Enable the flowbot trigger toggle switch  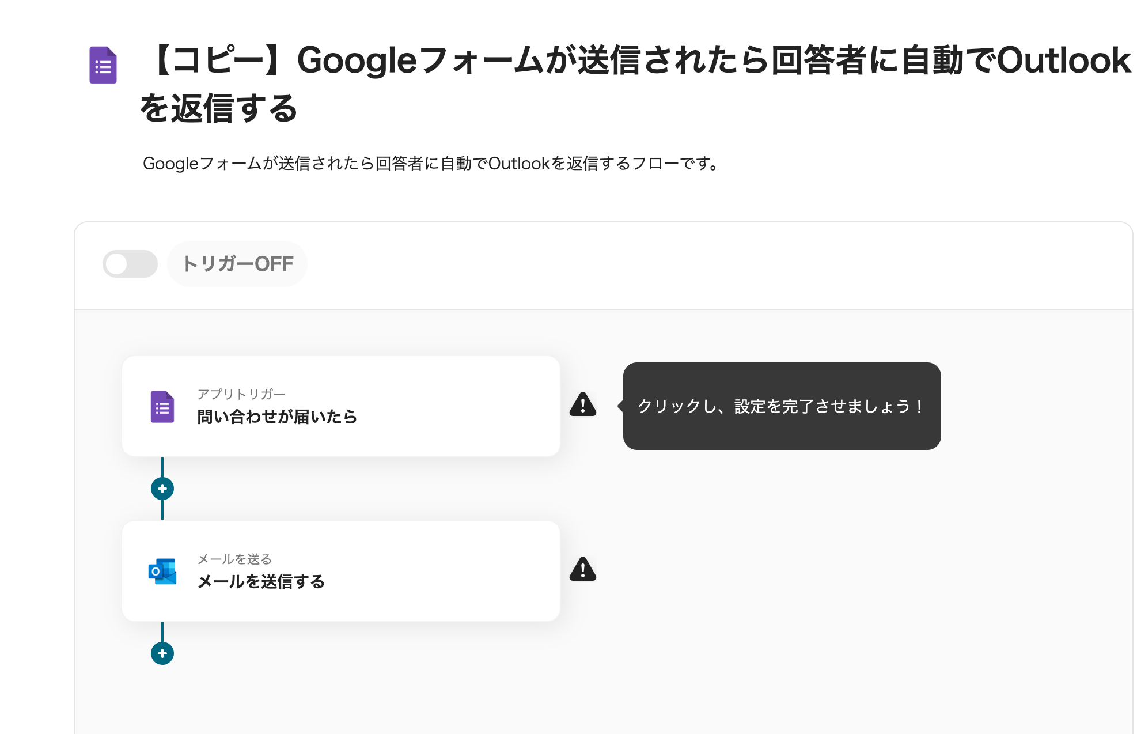click(x=130, y=264)
